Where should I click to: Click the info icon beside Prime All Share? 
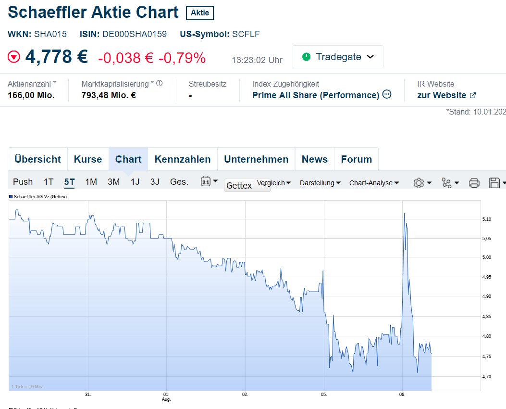tap(387, 95)
